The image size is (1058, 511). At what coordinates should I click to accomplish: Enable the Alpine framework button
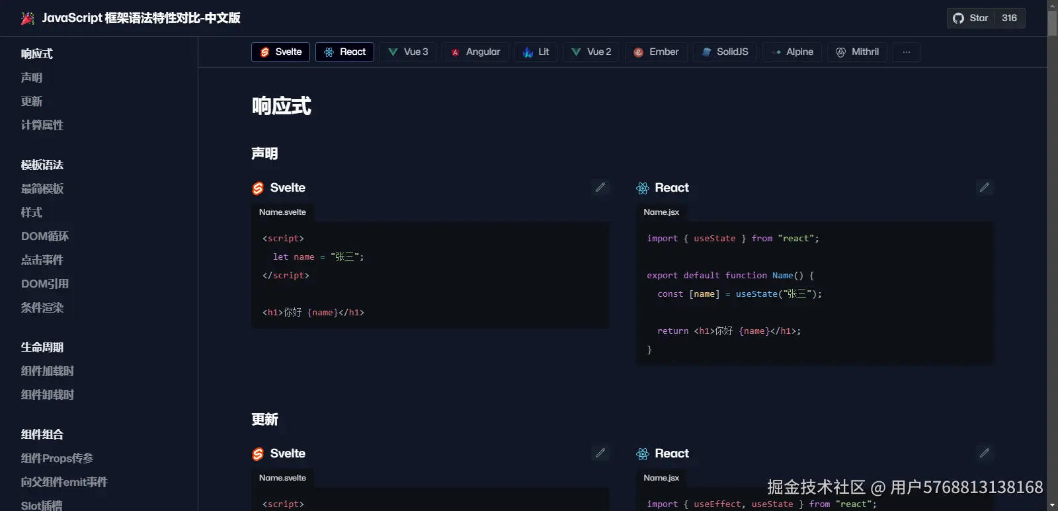point(792,52)
